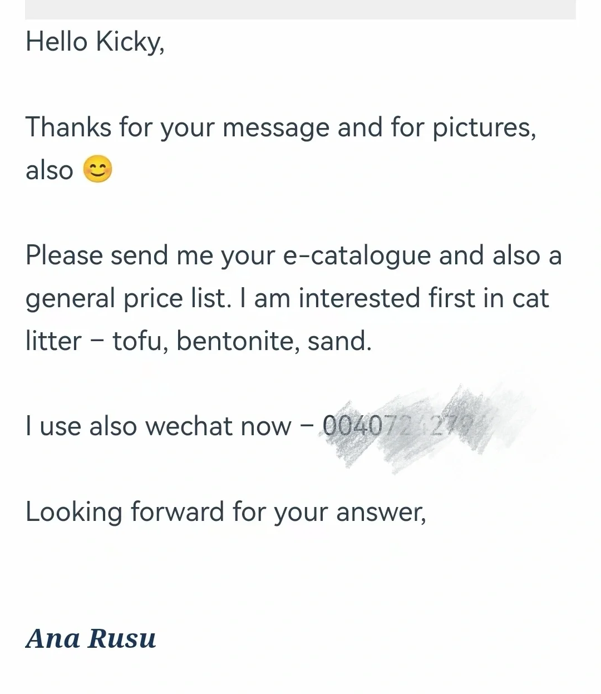Tap the gray bar above the email
This screenshot has height=694, width=601.
[300, 9]
